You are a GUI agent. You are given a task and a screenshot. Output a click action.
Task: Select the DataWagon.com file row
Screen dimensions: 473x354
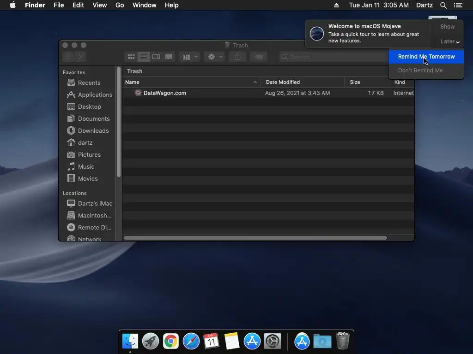coord(268,93)
